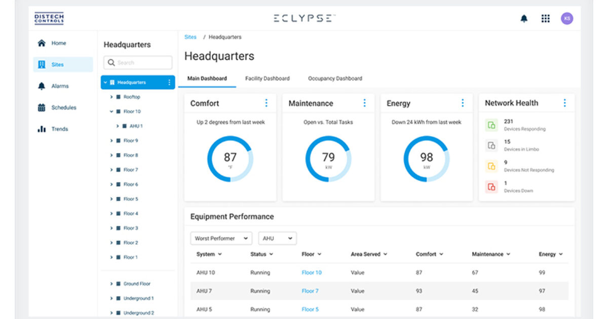Expand the Rooftop tree node
Image resolution: width=608 pixels, height=319 pixels.
click(112, 96)
